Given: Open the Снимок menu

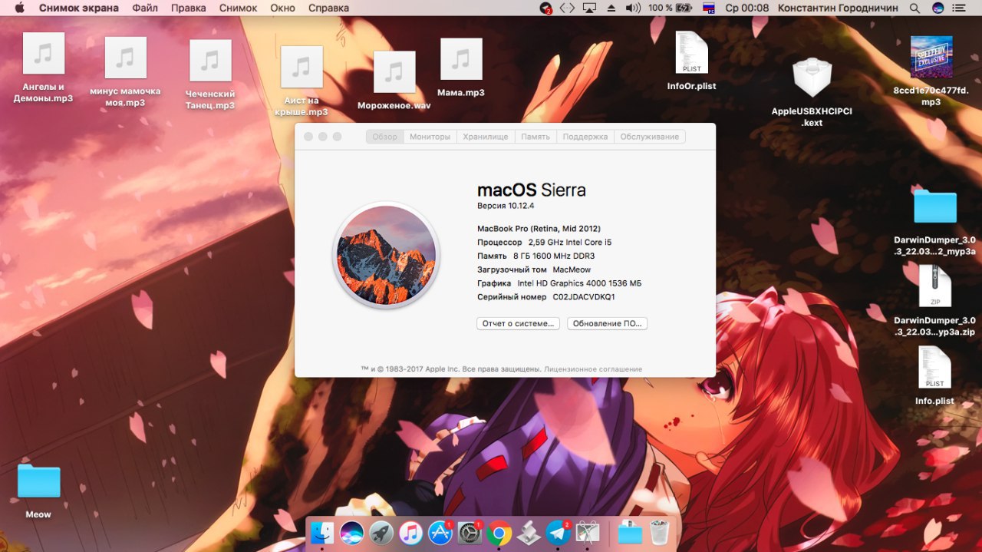Looking at the screenshot, I should pos(238,8).
